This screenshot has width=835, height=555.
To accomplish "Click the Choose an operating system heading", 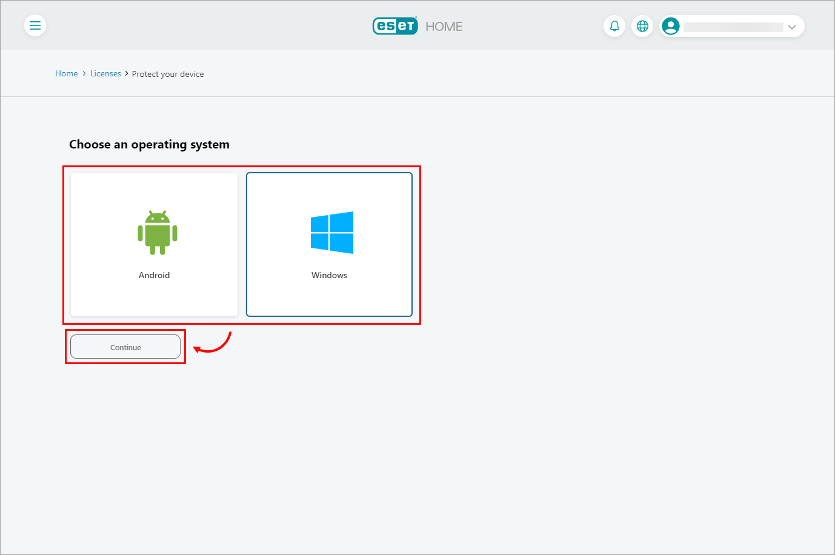I will 149,144.
